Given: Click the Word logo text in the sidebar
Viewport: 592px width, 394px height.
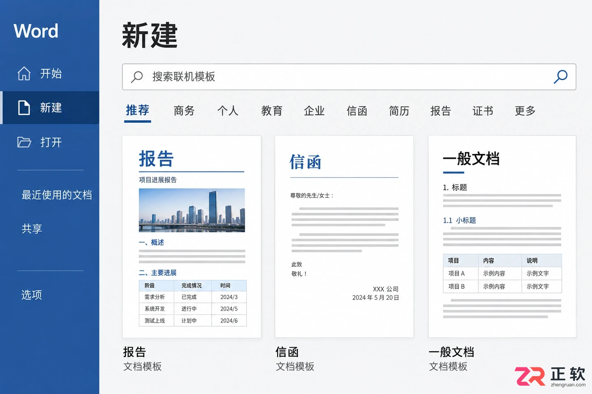Looking at the screenshot, I should coord(36,31).
